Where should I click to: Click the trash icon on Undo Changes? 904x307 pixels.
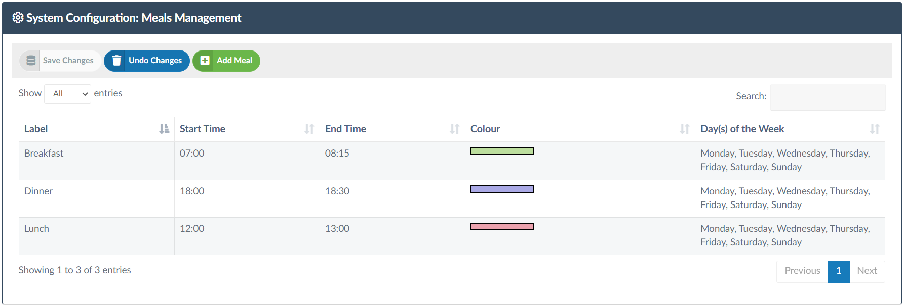pyautogui.click(x=116, y=61)
